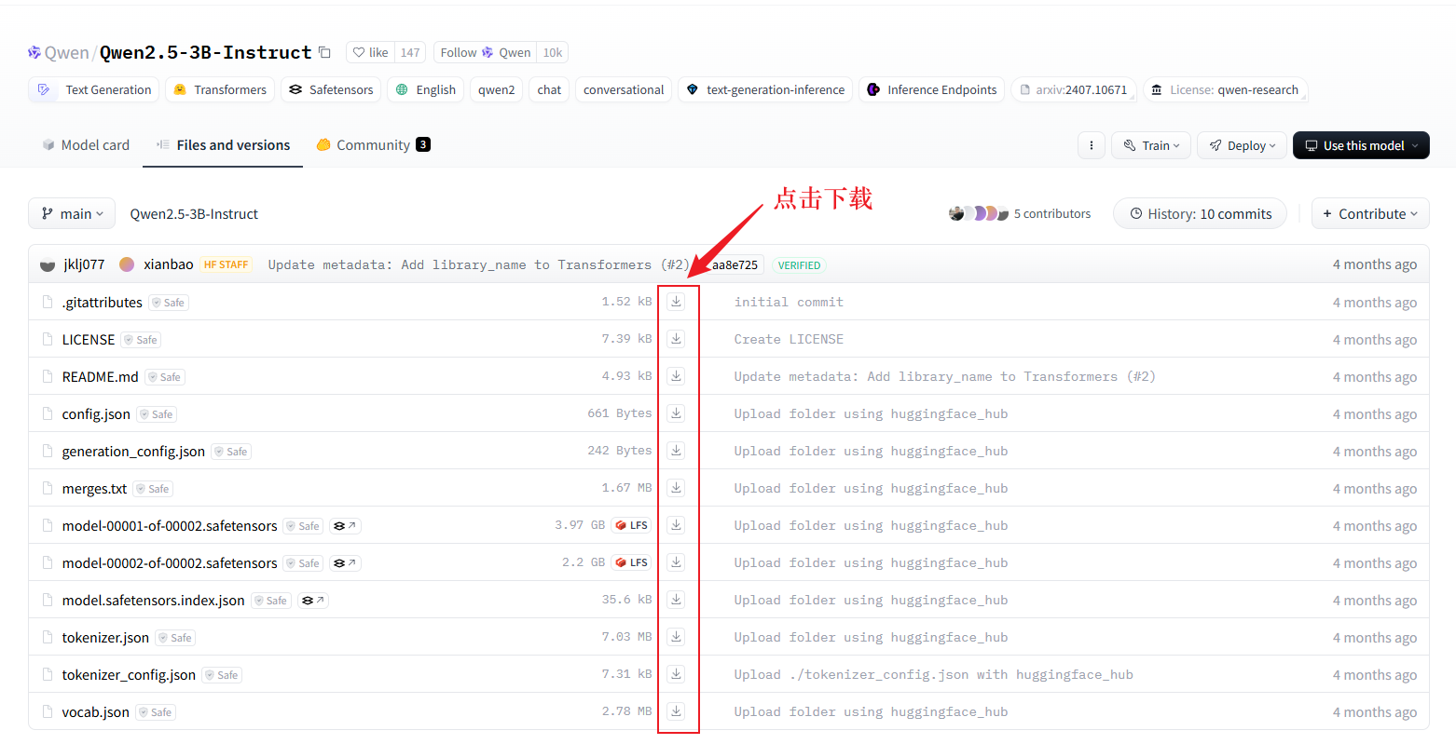The image size is (1456, 744).
Task: Click the jklj077 user avatar
Action: click(48, 265)
